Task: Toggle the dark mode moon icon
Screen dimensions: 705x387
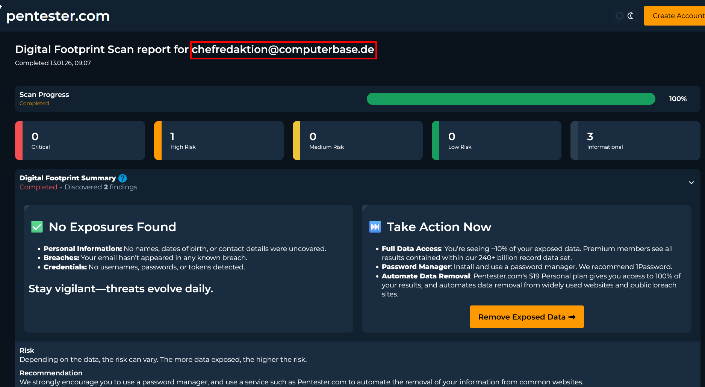Action: [x=630, y=16]
